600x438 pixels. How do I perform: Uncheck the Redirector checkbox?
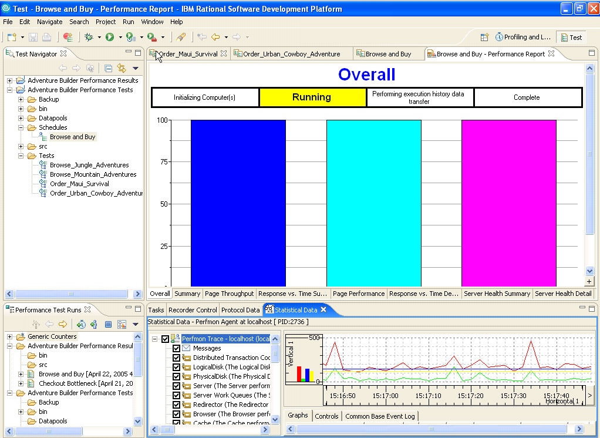pyautogui.click(x=176, y=405)
